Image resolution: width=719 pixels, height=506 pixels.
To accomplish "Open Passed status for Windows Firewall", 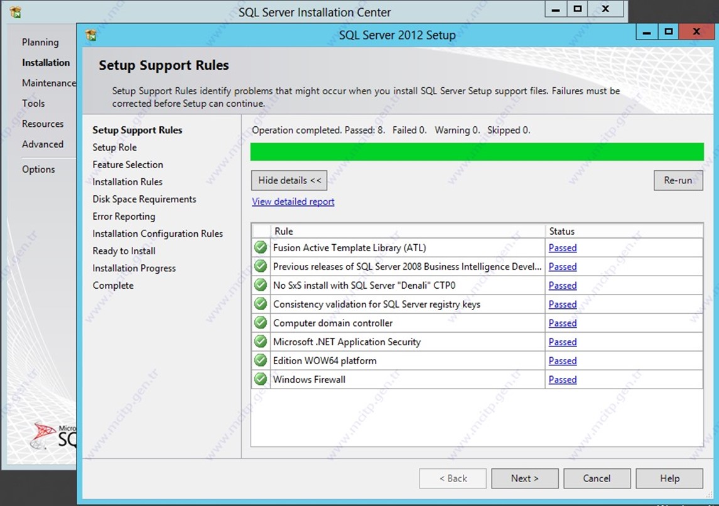I will 563,379.
